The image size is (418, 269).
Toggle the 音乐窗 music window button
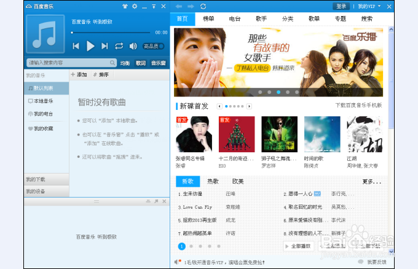pos(159,63)
